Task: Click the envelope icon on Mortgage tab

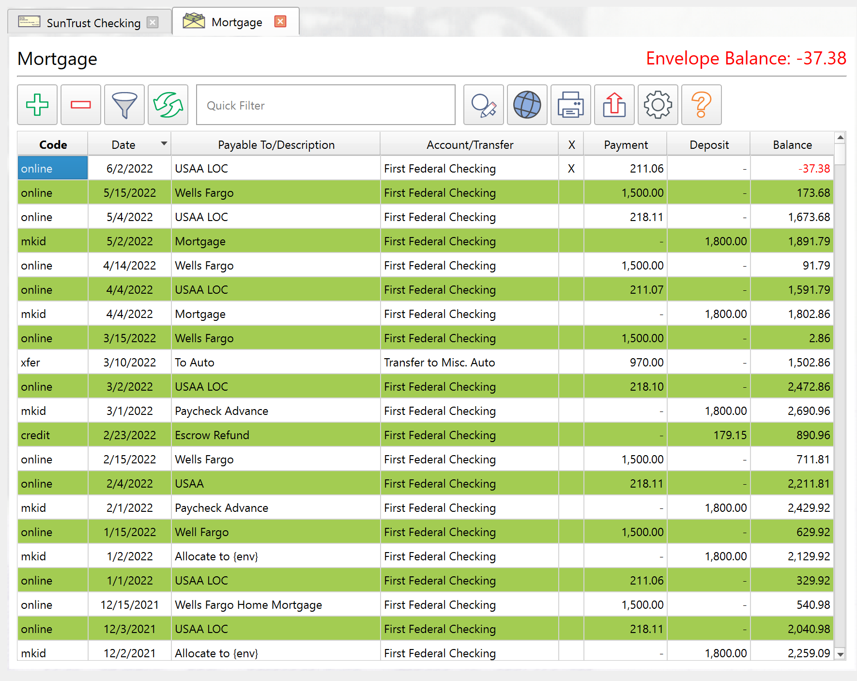Action: click(194, 21)
